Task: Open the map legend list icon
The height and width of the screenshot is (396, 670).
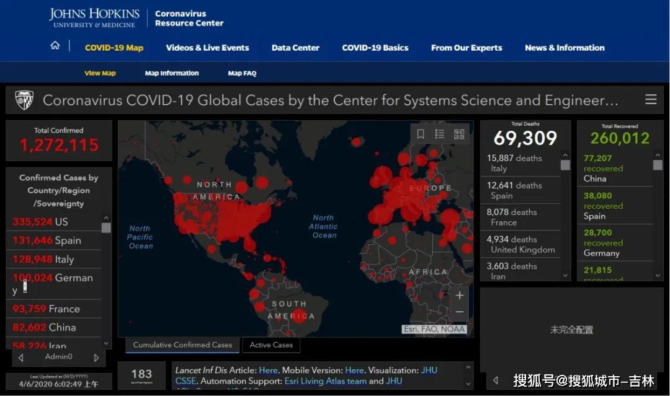Action: pos(440,134)
